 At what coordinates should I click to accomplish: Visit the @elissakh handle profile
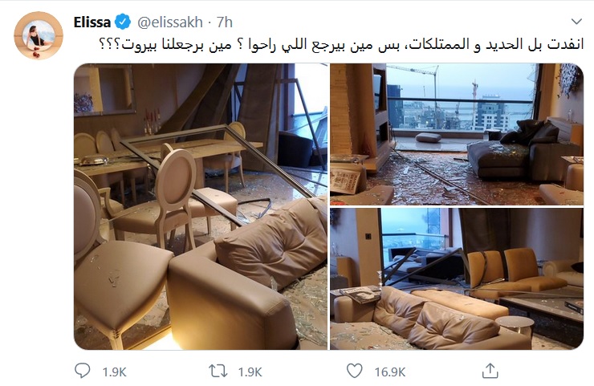point(169,22)
